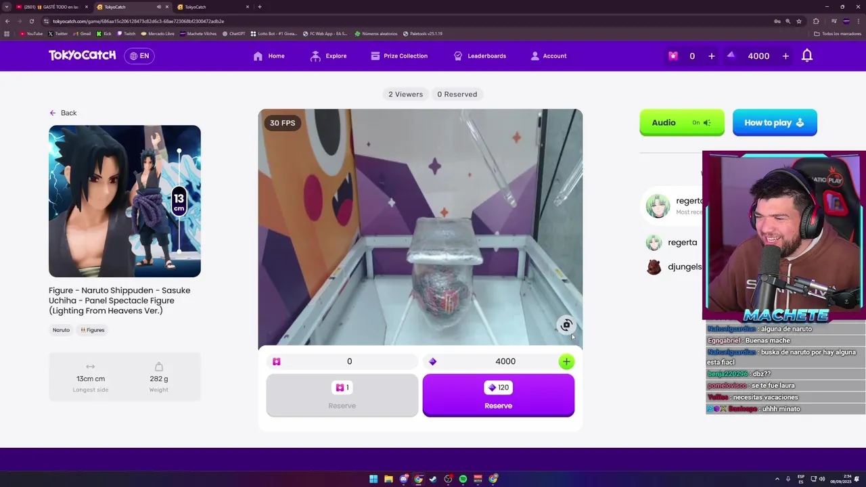The image size is (866, 487).
Task: Open a new browser tab
Action: [260, 7]
